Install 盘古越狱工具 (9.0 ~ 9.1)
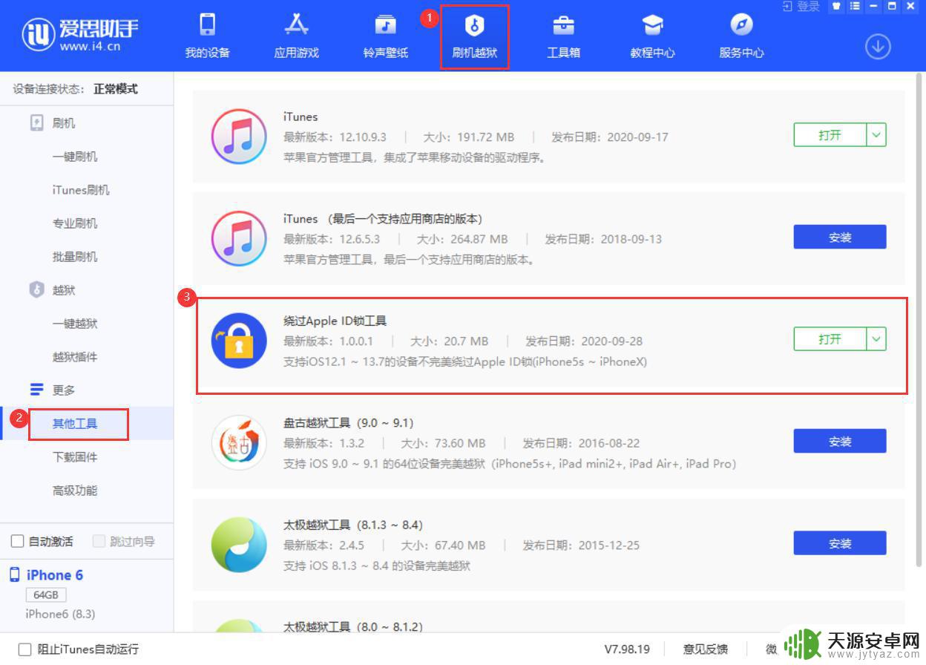The height and width of the screenshot is (665, 926). (x=840, y=442)
